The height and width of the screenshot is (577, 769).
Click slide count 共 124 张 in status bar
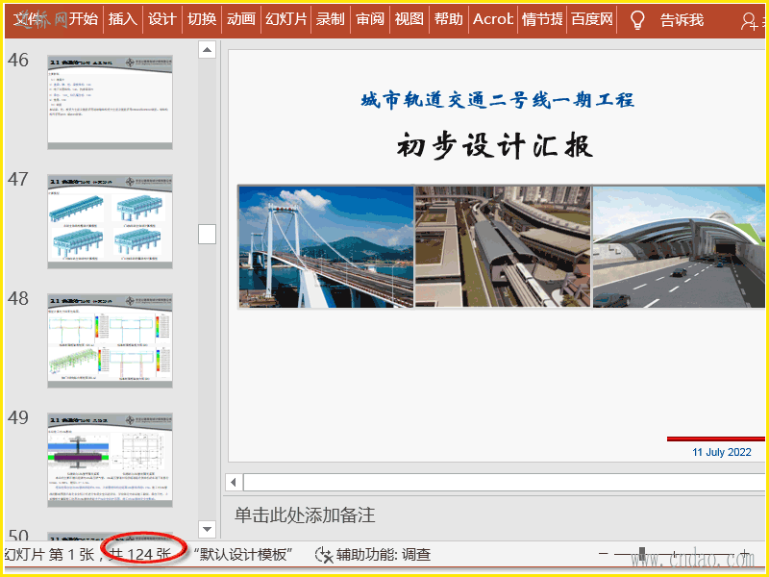point(140,555)
